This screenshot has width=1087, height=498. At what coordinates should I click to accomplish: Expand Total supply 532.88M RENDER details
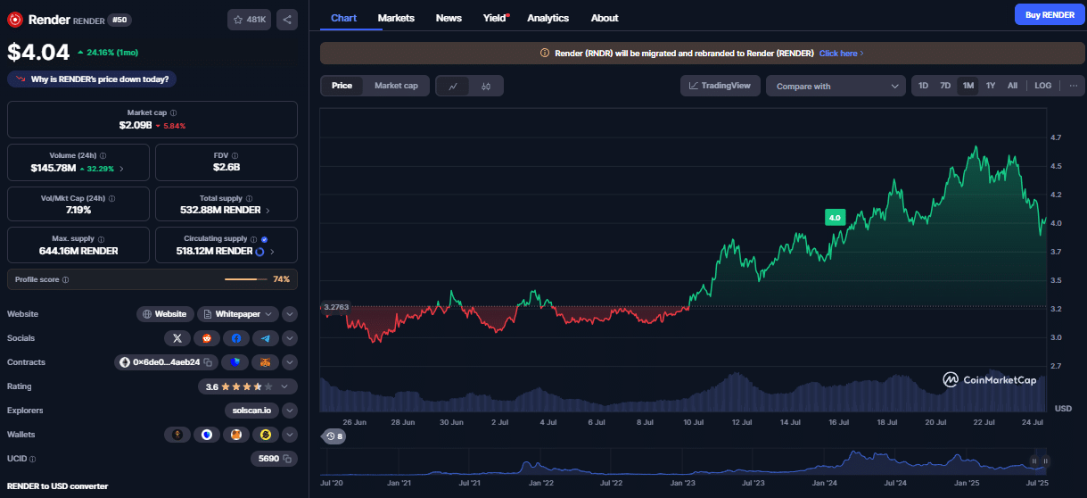click(268, 211)
